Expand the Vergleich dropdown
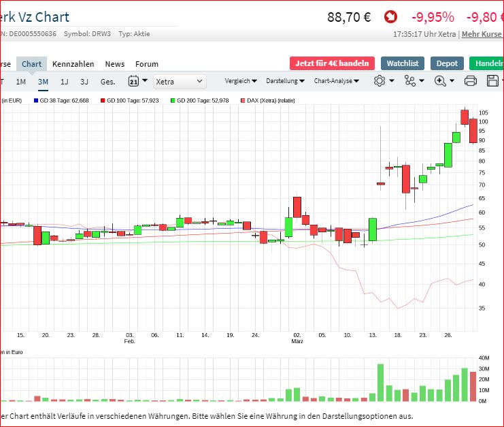The image size is (504, 427). click(241, 81)
